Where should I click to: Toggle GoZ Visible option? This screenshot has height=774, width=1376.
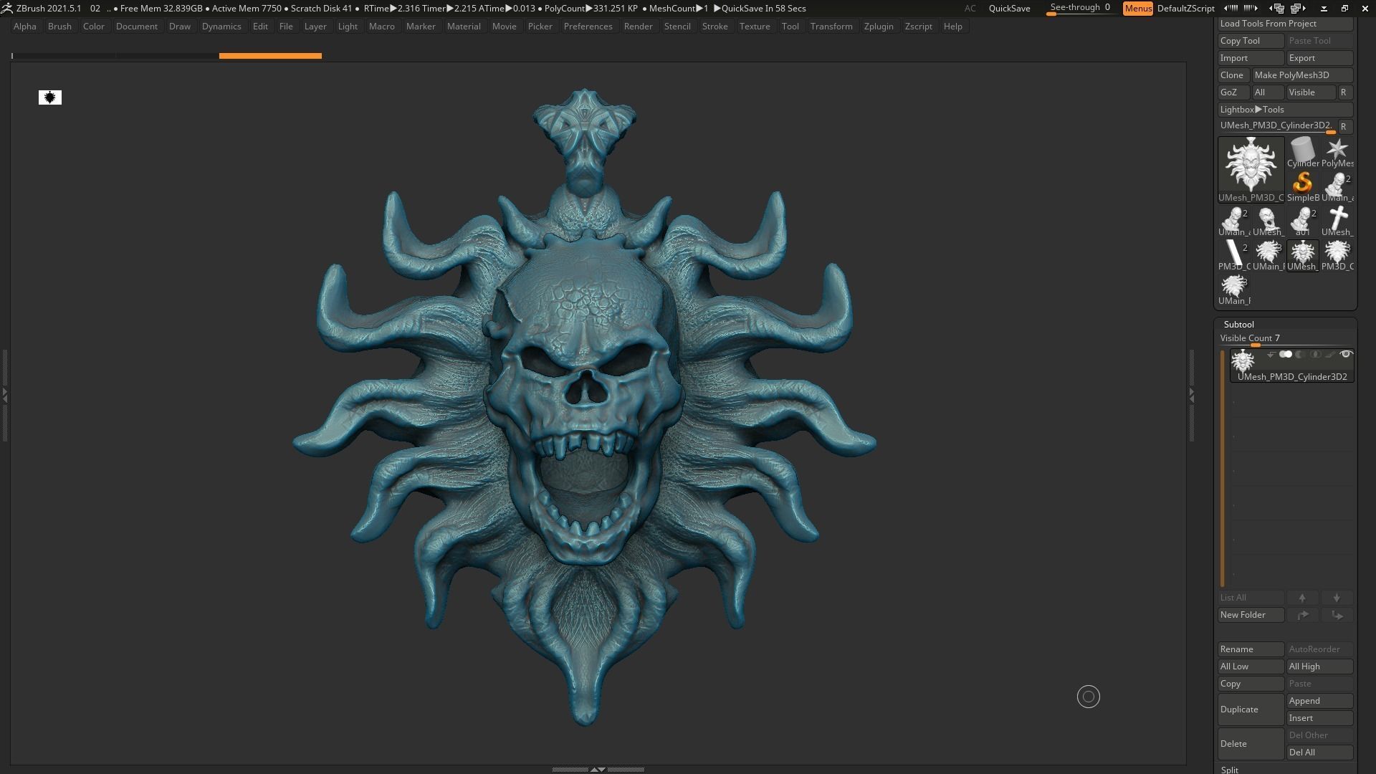coord(1311,92)
